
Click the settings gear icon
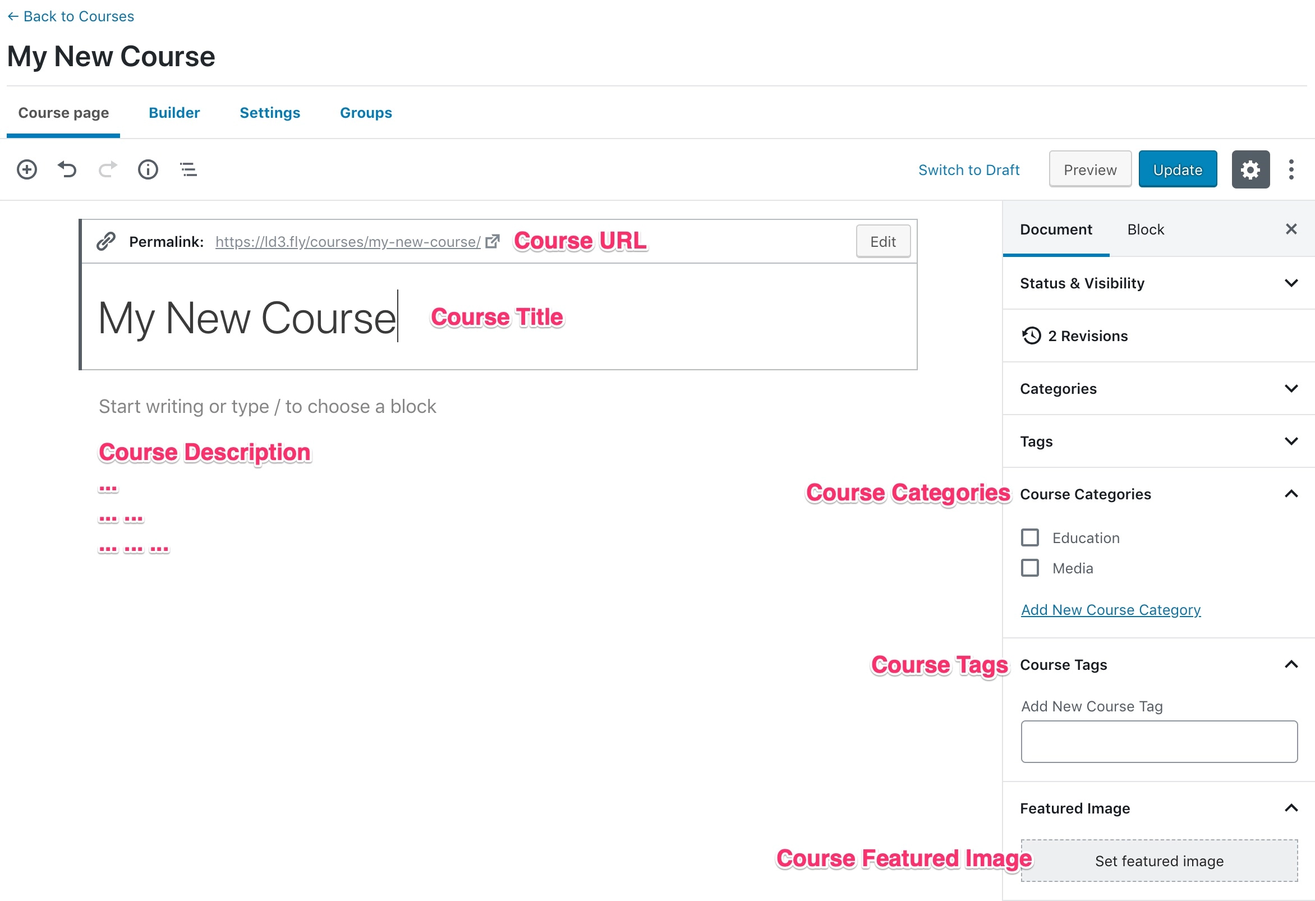1252,169
